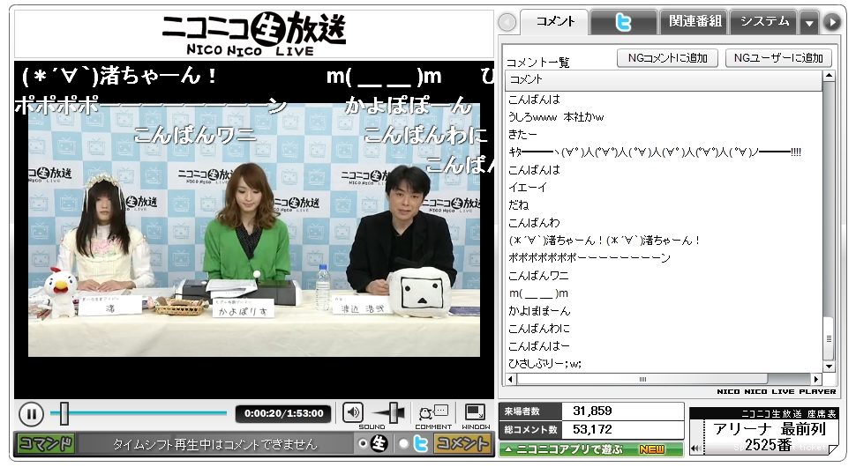Click the orange コメント submit button
The width and height of the screenshot is (856, 467).
click(x=462, y=444)
